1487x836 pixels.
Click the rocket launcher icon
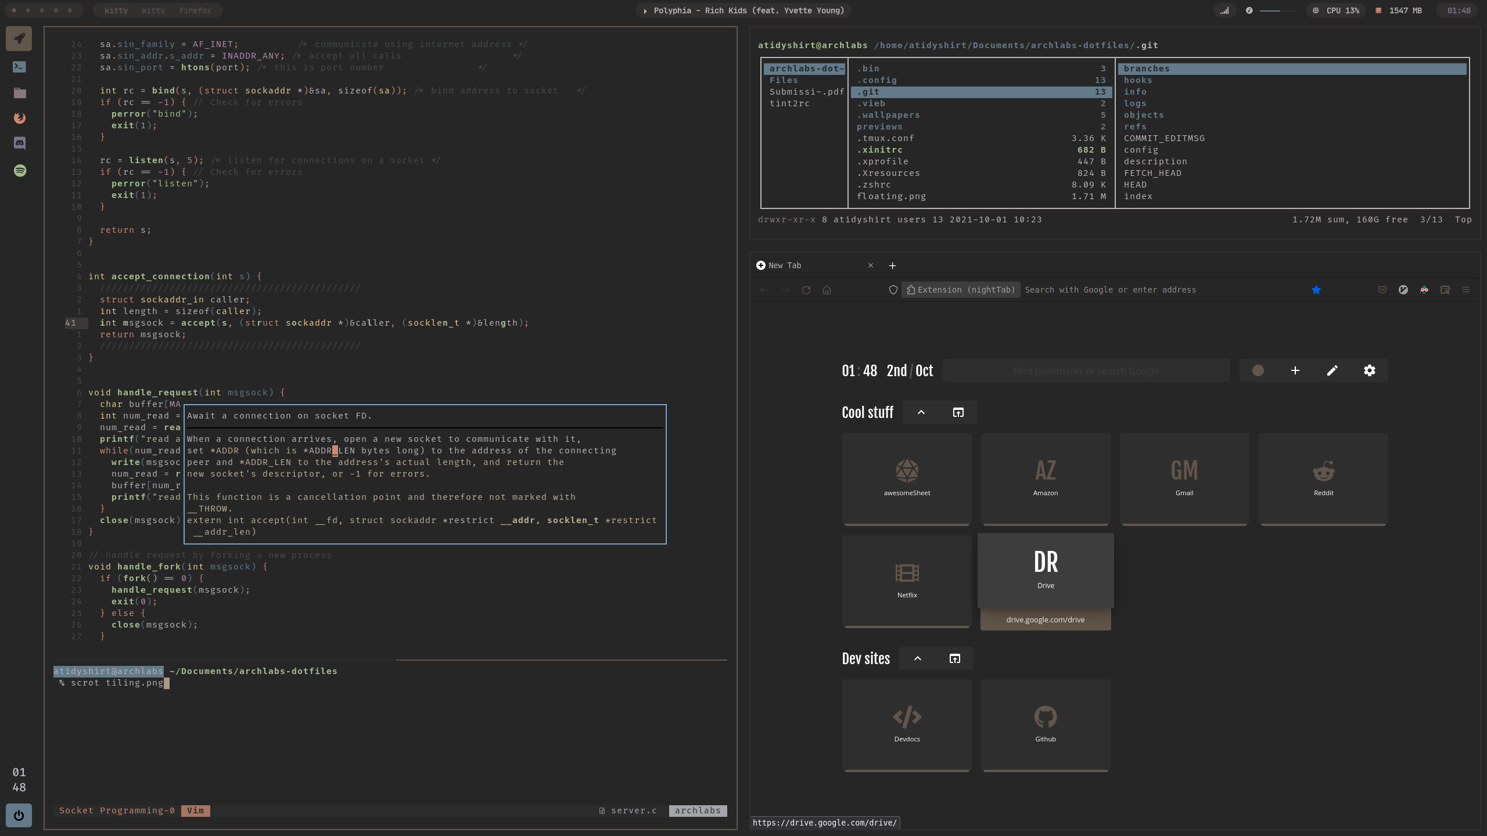pyautogui.click(x=19, y=39)
